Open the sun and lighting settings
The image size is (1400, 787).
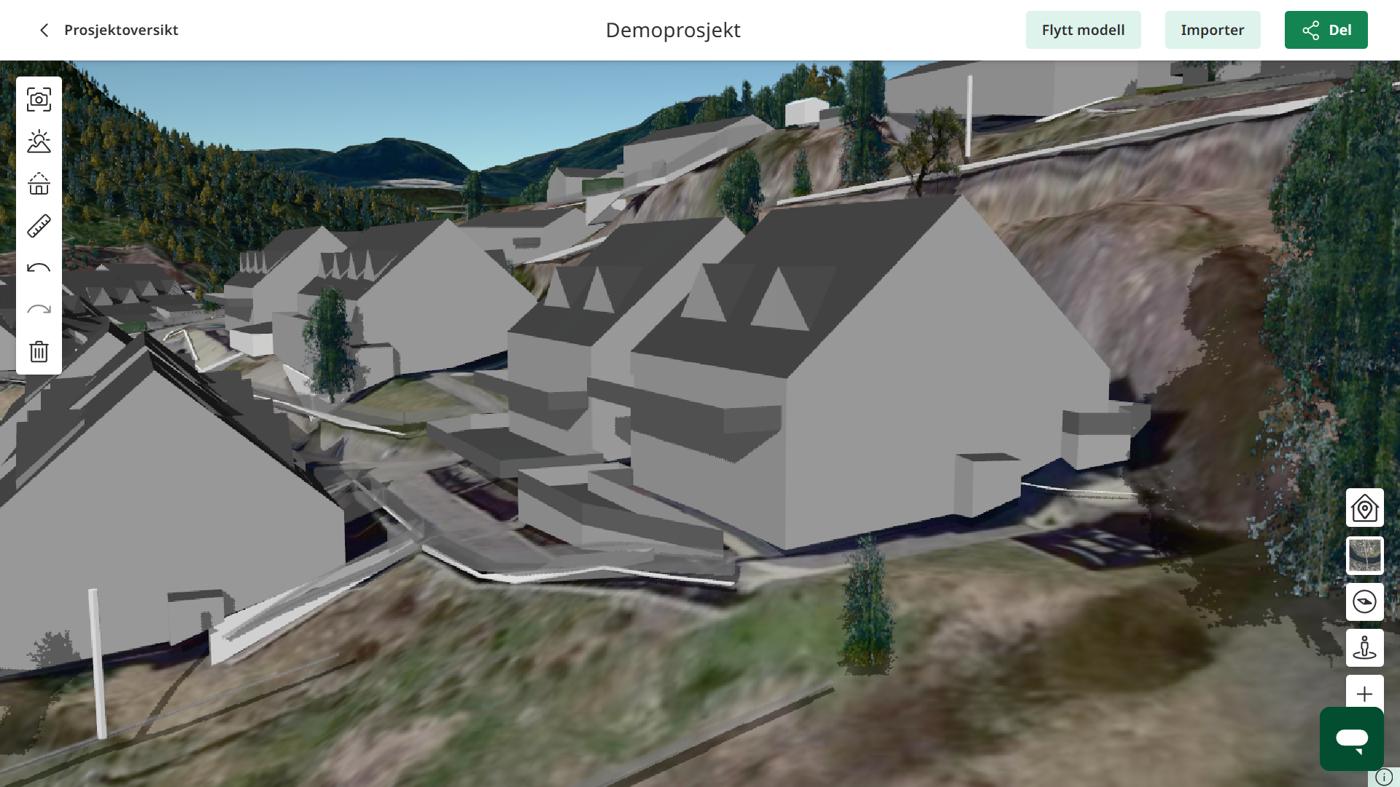[39, 142]
